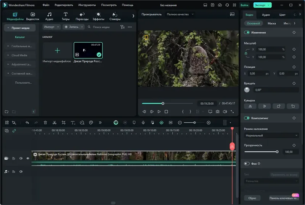Select the split scissors tool in timeline toolbar
305x205 pixels.
tap(55, 123)
